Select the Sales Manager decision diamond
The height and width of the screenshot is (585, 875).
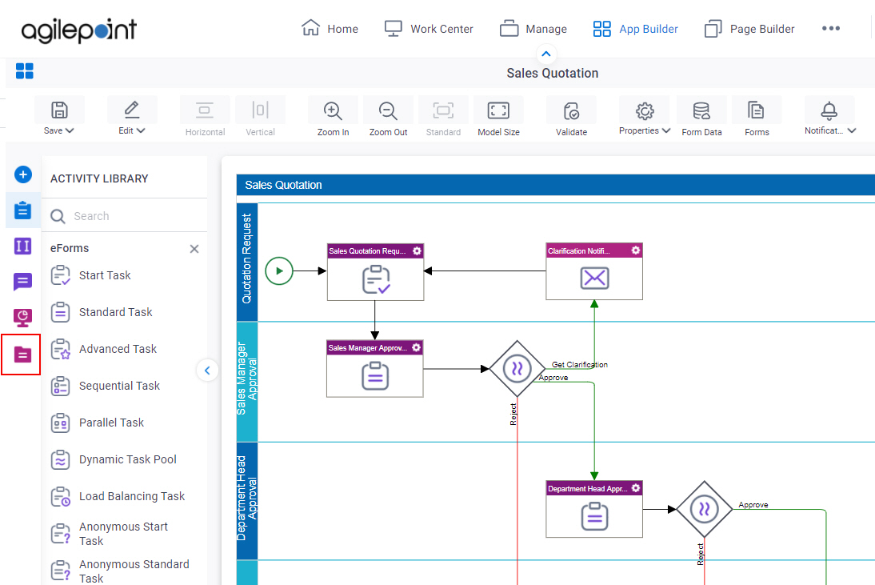click(517, 369)
